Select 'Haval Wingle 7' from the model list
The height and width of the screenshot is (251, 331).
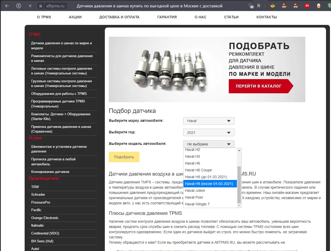pos(210,204)
